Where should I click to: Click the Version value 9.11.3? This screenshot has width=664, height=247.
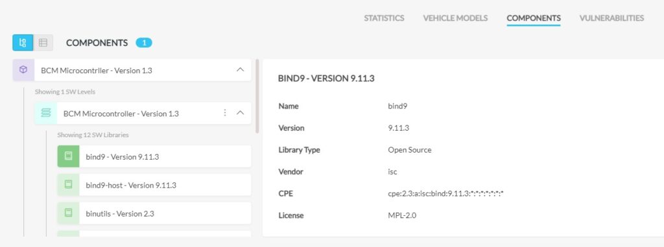click(x=399, y=128)
